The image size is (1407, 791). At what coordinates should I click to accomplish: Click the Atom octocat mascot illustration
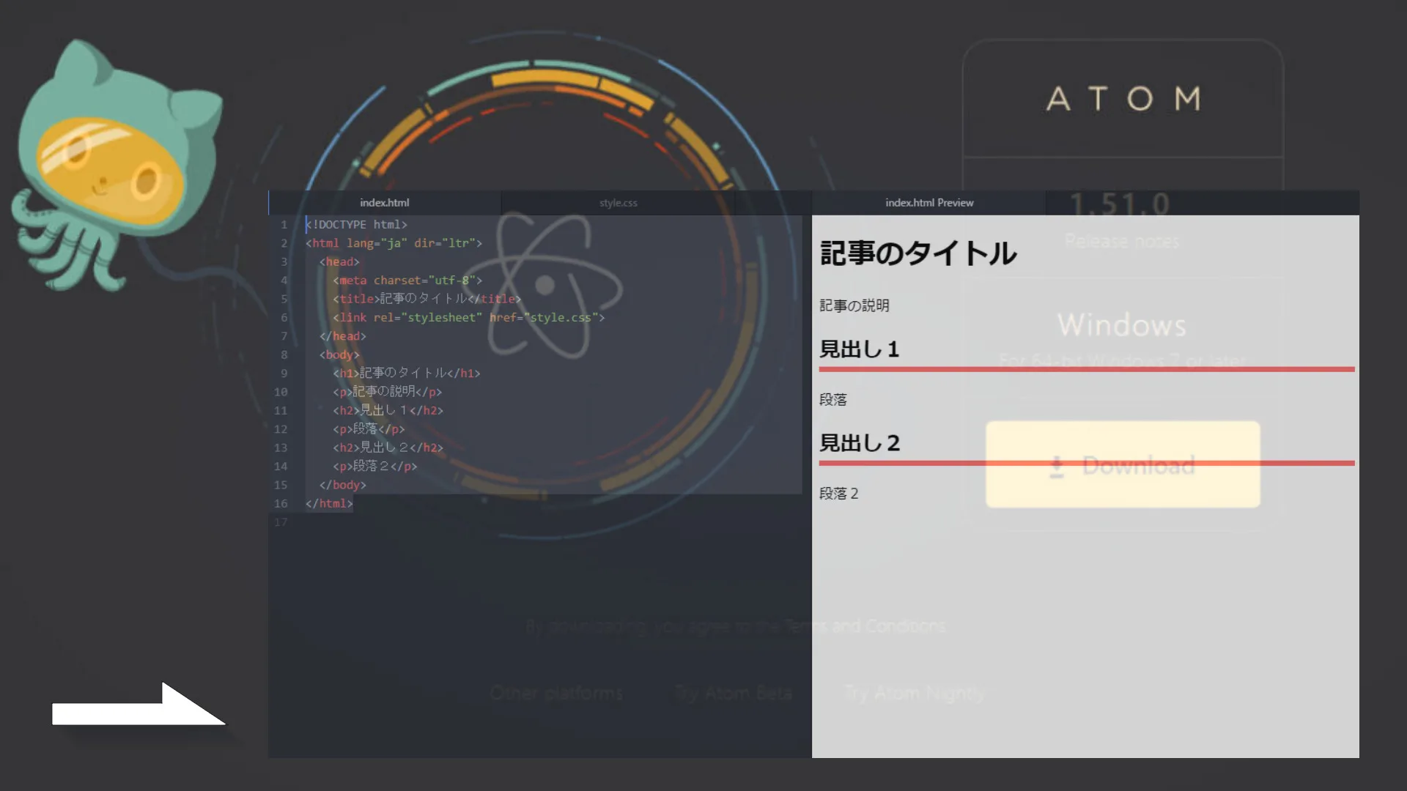[x=114, y=165]
